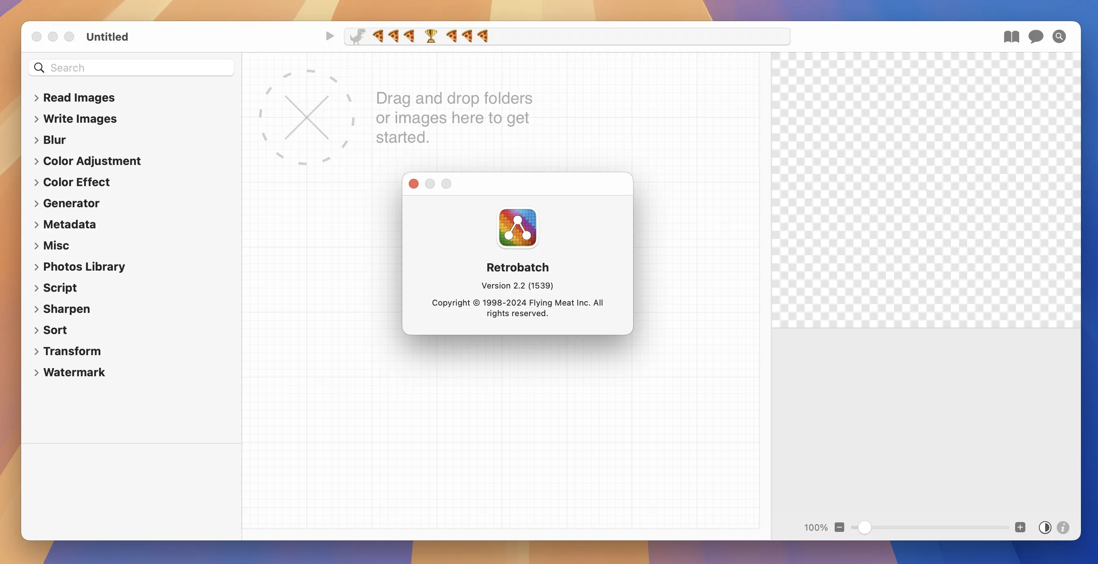Click in the node Search field
Image resolution: width=1098 pixels, height=564 pixels.
[131, 68]
